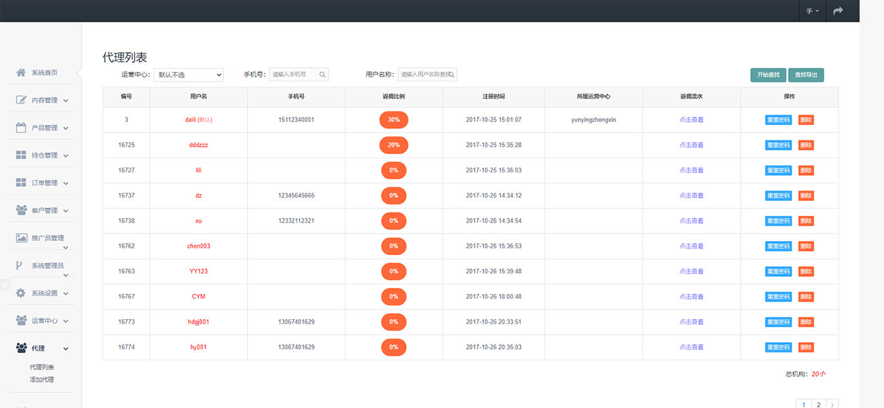
Task: Click the search icon in 用户名称 field
Action: [450, 75]
